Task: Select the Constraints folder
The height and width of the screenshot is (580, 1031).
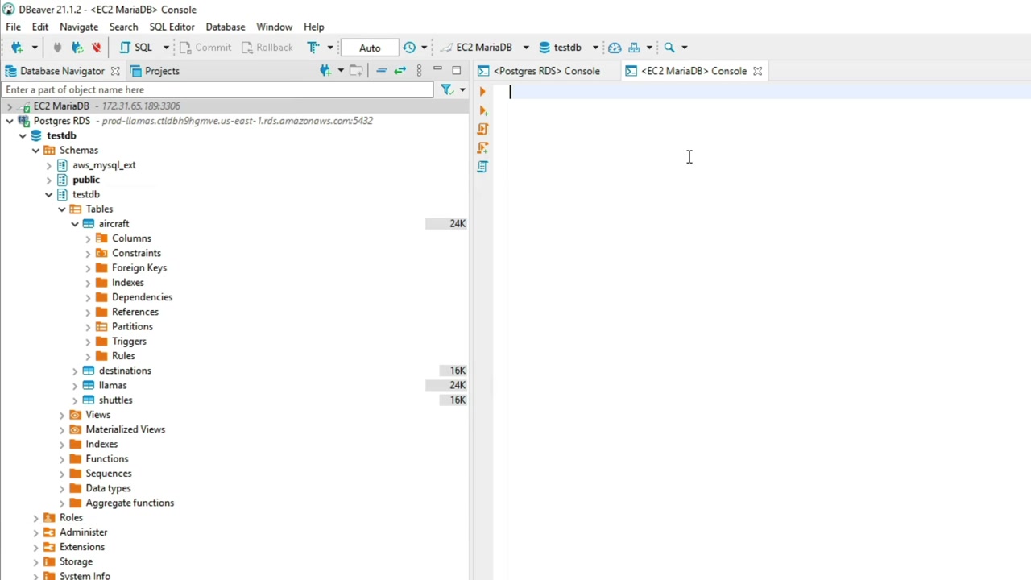Action: [136, 253]
